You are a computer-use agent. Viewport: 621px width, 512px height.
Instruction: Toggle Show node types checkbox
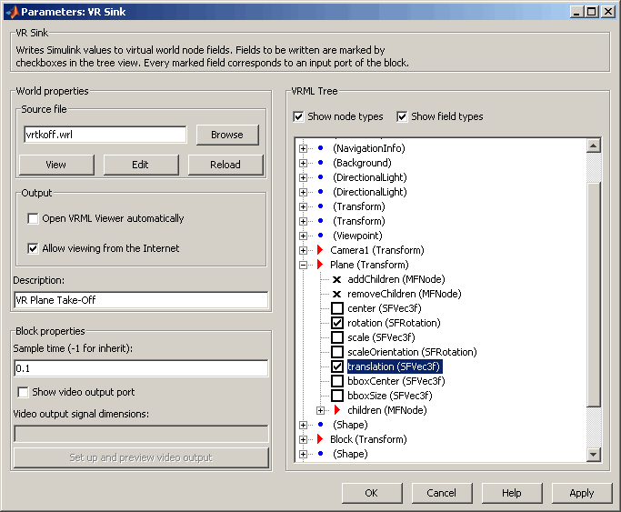click(298, 116)
